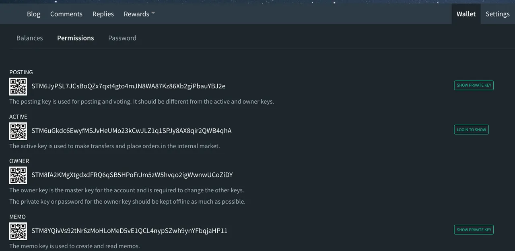This screenshot has height=251, width=515.
Task: Open the Comments section
Action: click(66, 14)
